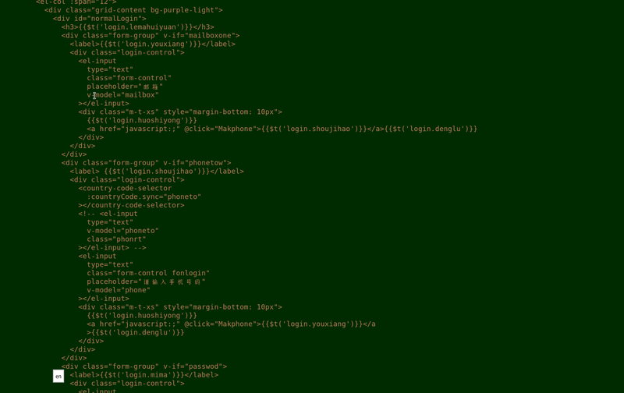Click the closing country-code-selector tag line
Screen dimensions: 624x393
click(x=131, y=205)
